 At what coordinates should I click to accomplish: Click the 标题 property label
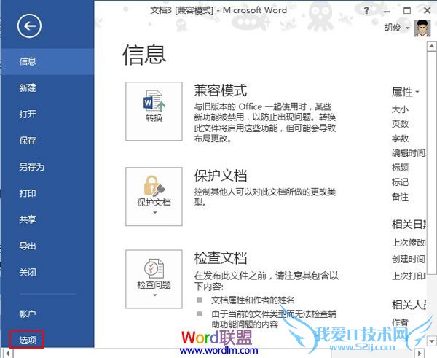(400, 168)
